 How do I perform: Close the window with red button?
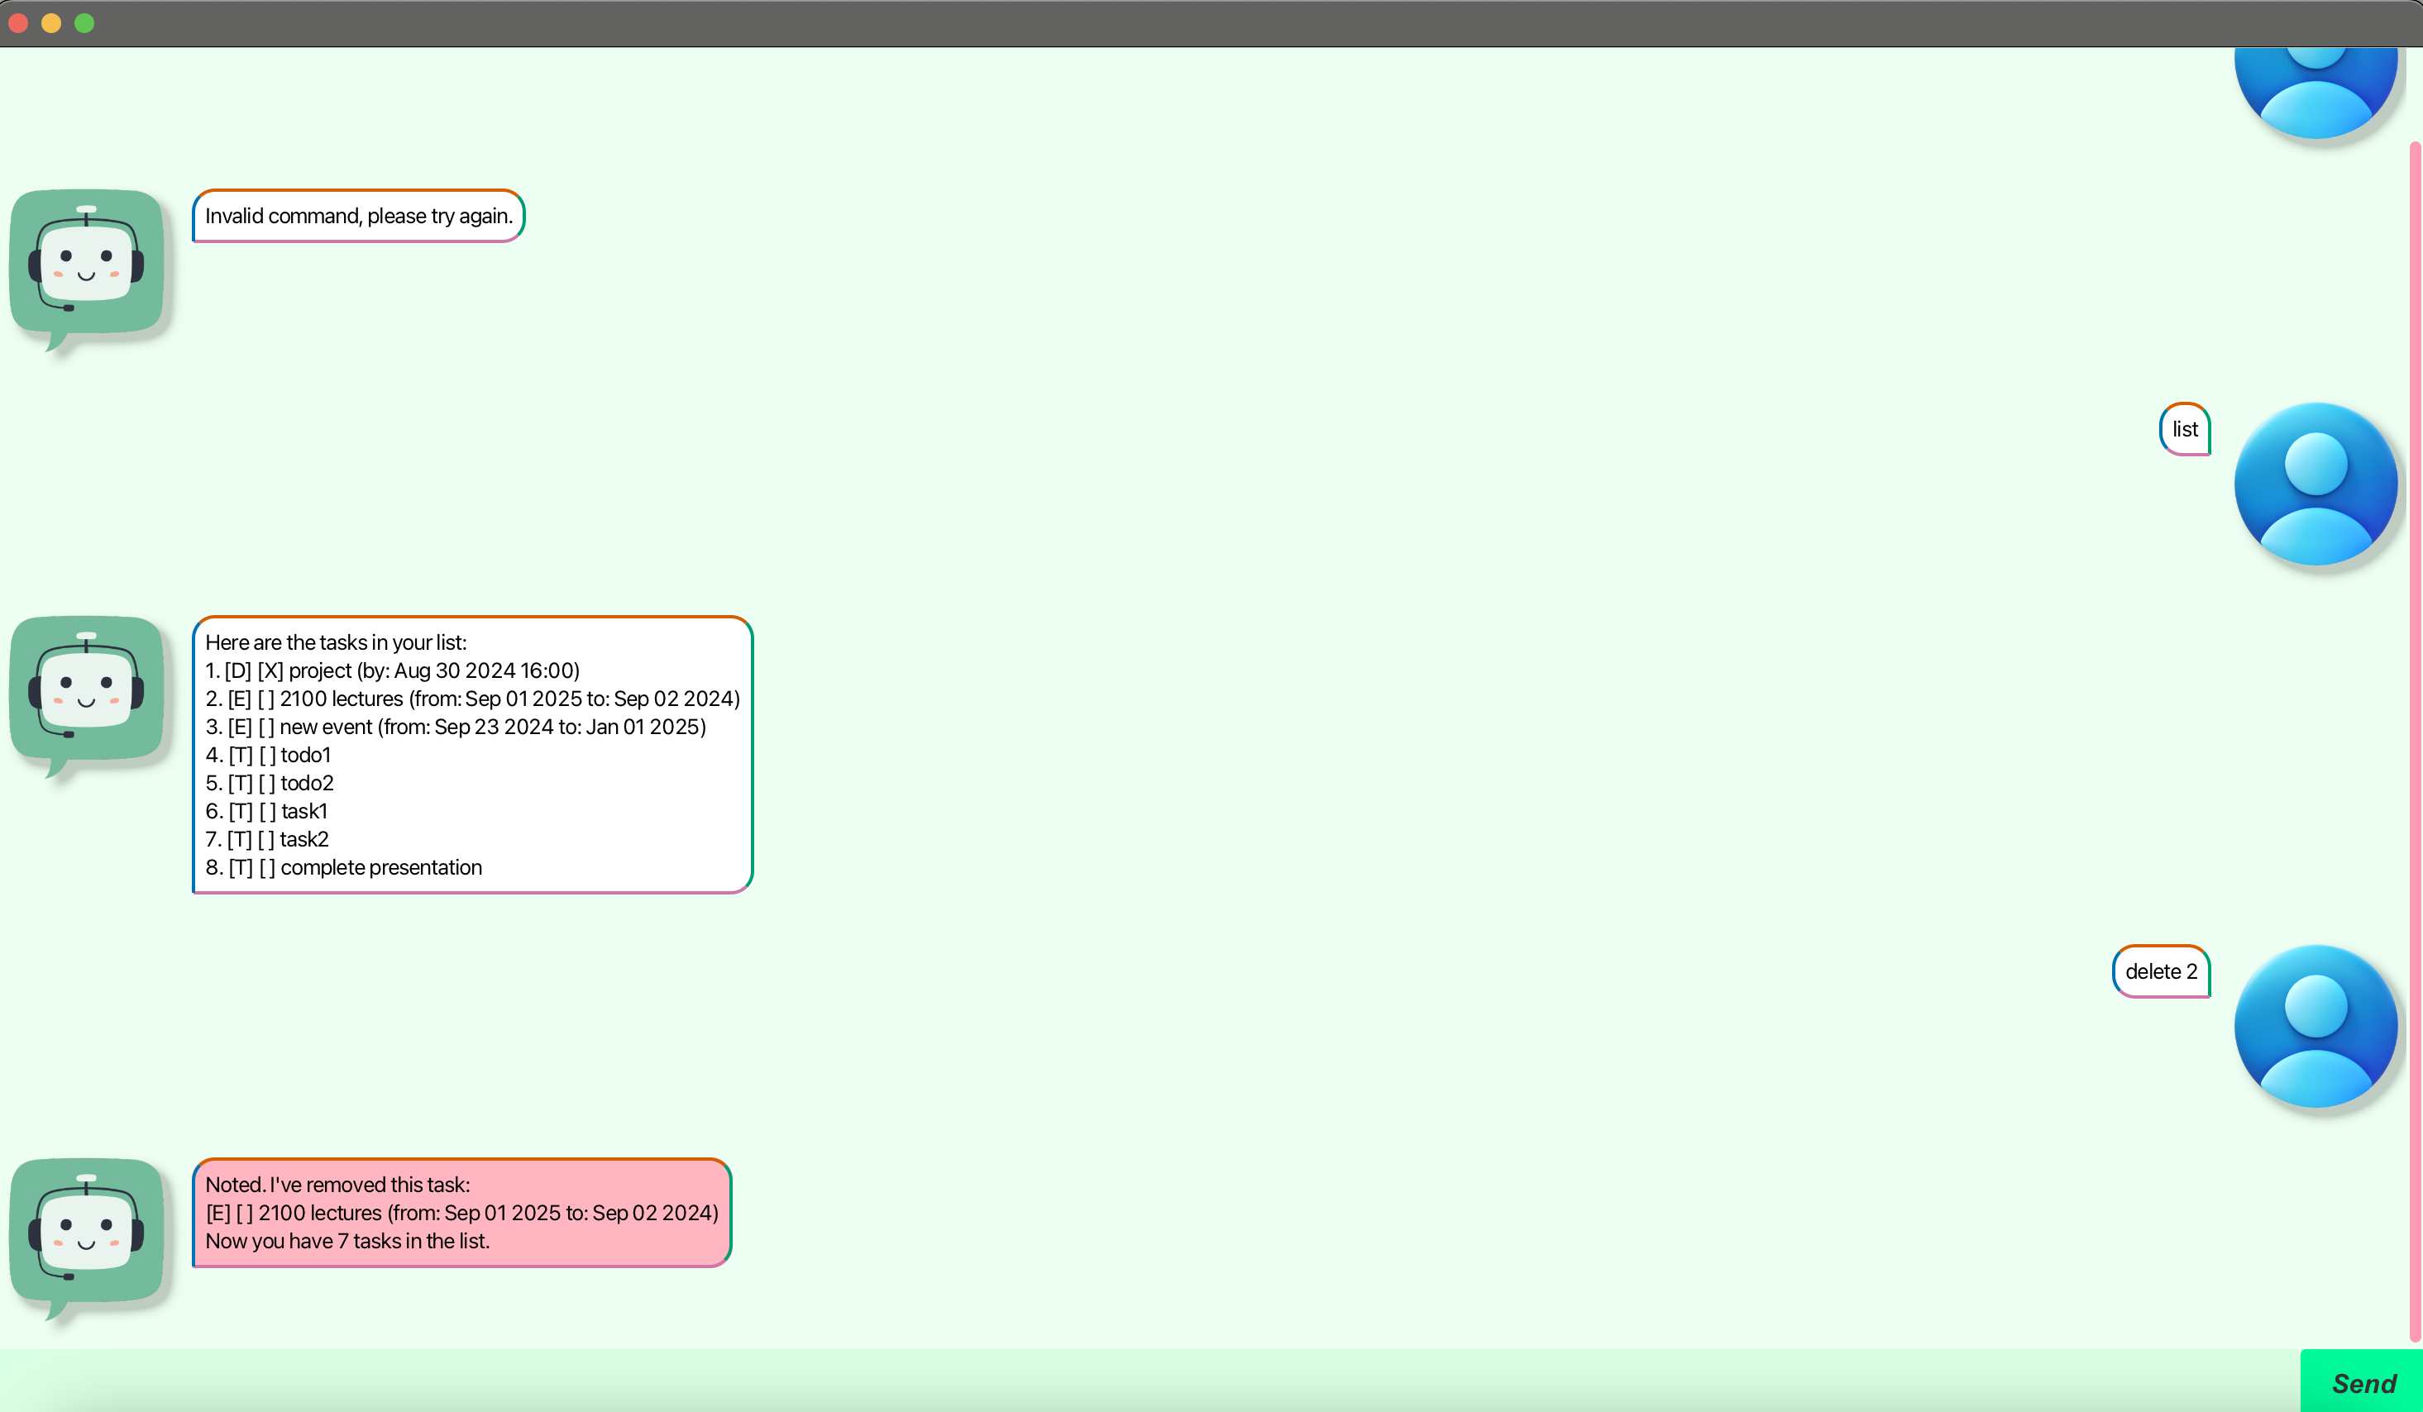(18, 23)
